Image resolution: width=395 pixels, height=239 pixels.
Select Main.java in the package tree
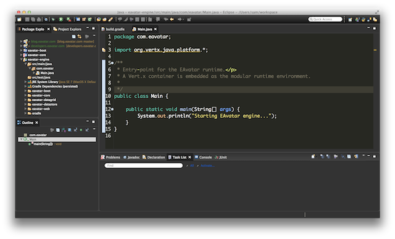point(47,73)
